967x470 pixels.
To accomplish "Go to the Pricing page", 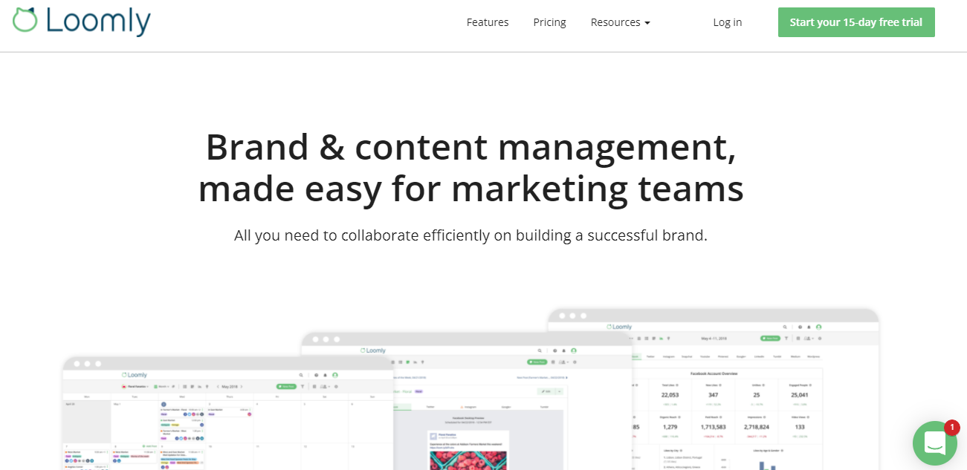I will coord(549,22).
